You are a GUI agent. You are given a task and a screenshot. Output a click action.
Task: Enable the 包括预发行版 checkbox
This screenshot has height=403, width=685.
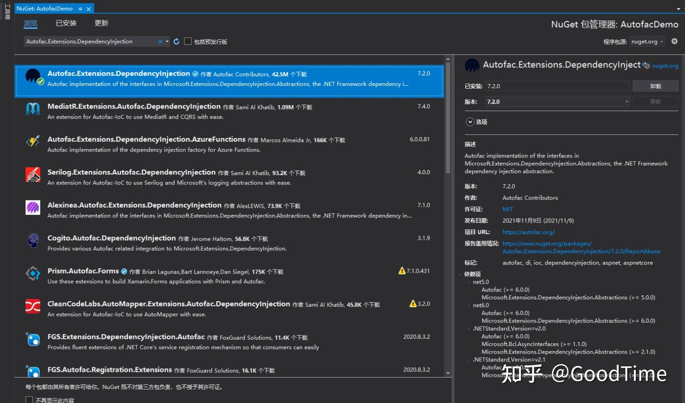[x=188, y=41]
